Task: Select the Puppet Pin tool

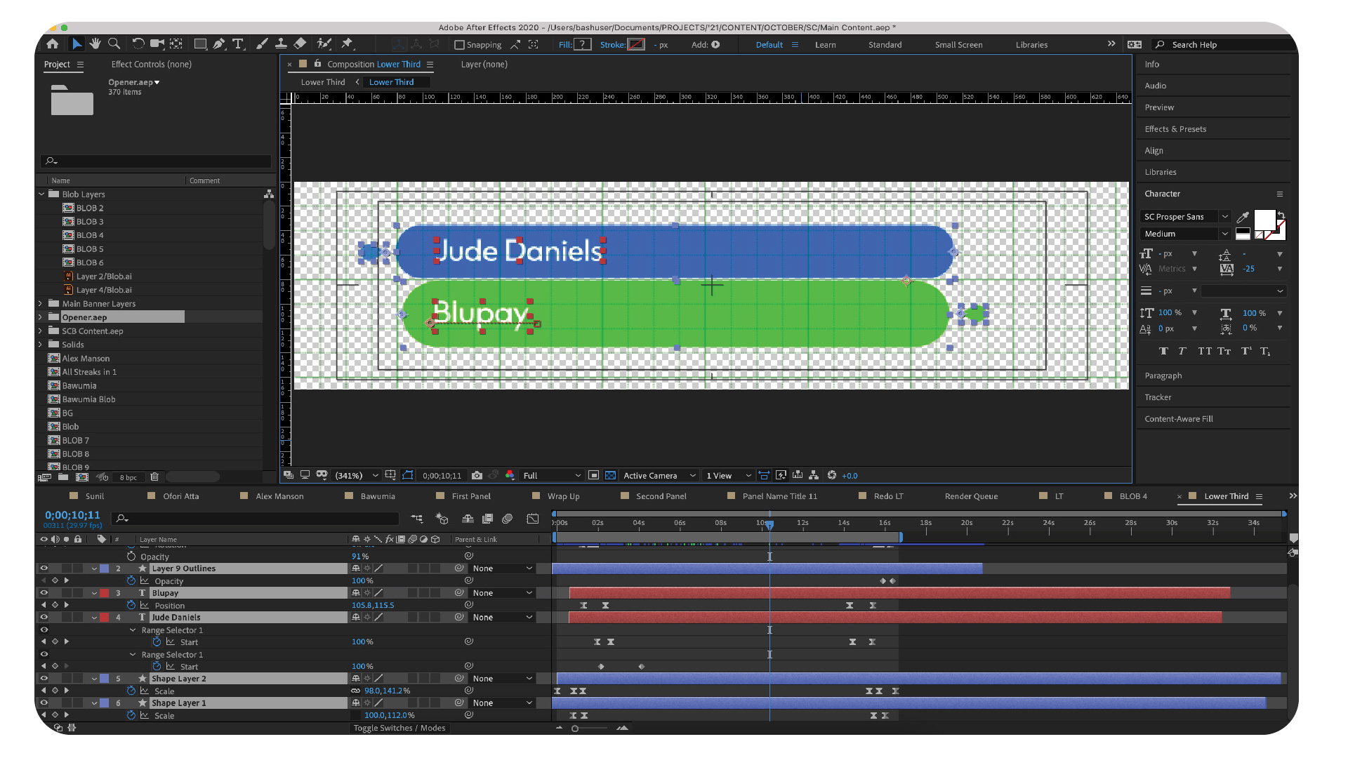Action: point(347,44)
